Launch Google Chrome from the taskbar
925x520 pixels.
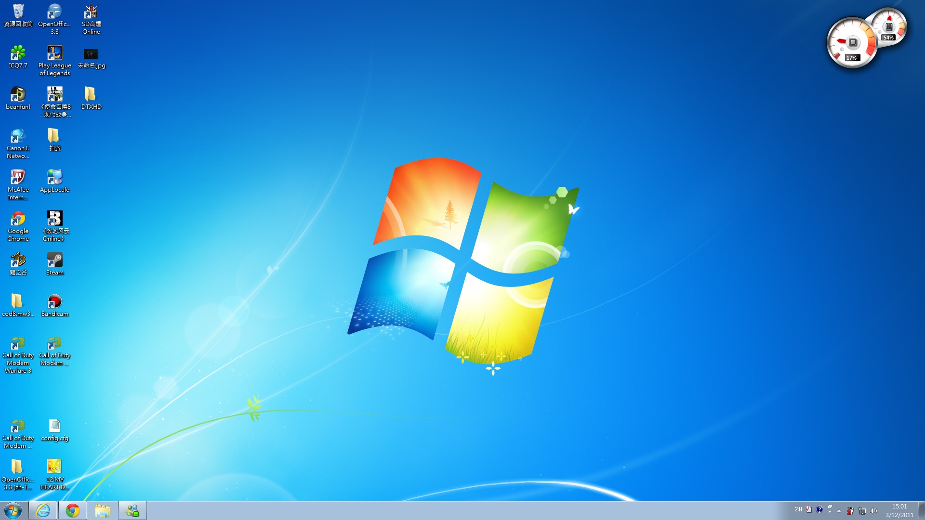(x=73, y=510)
